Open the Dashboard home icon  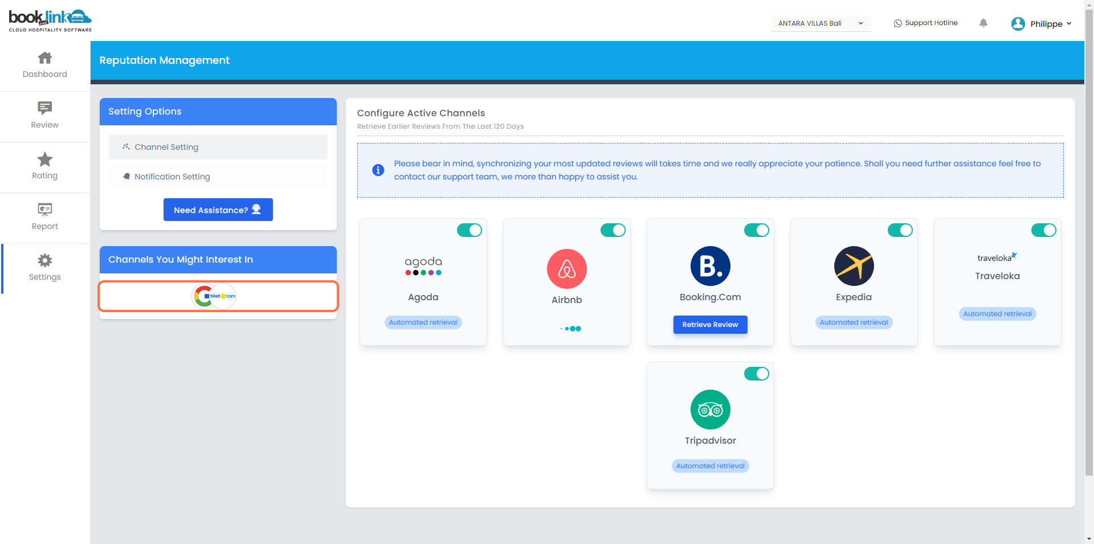tap(45, 58)
